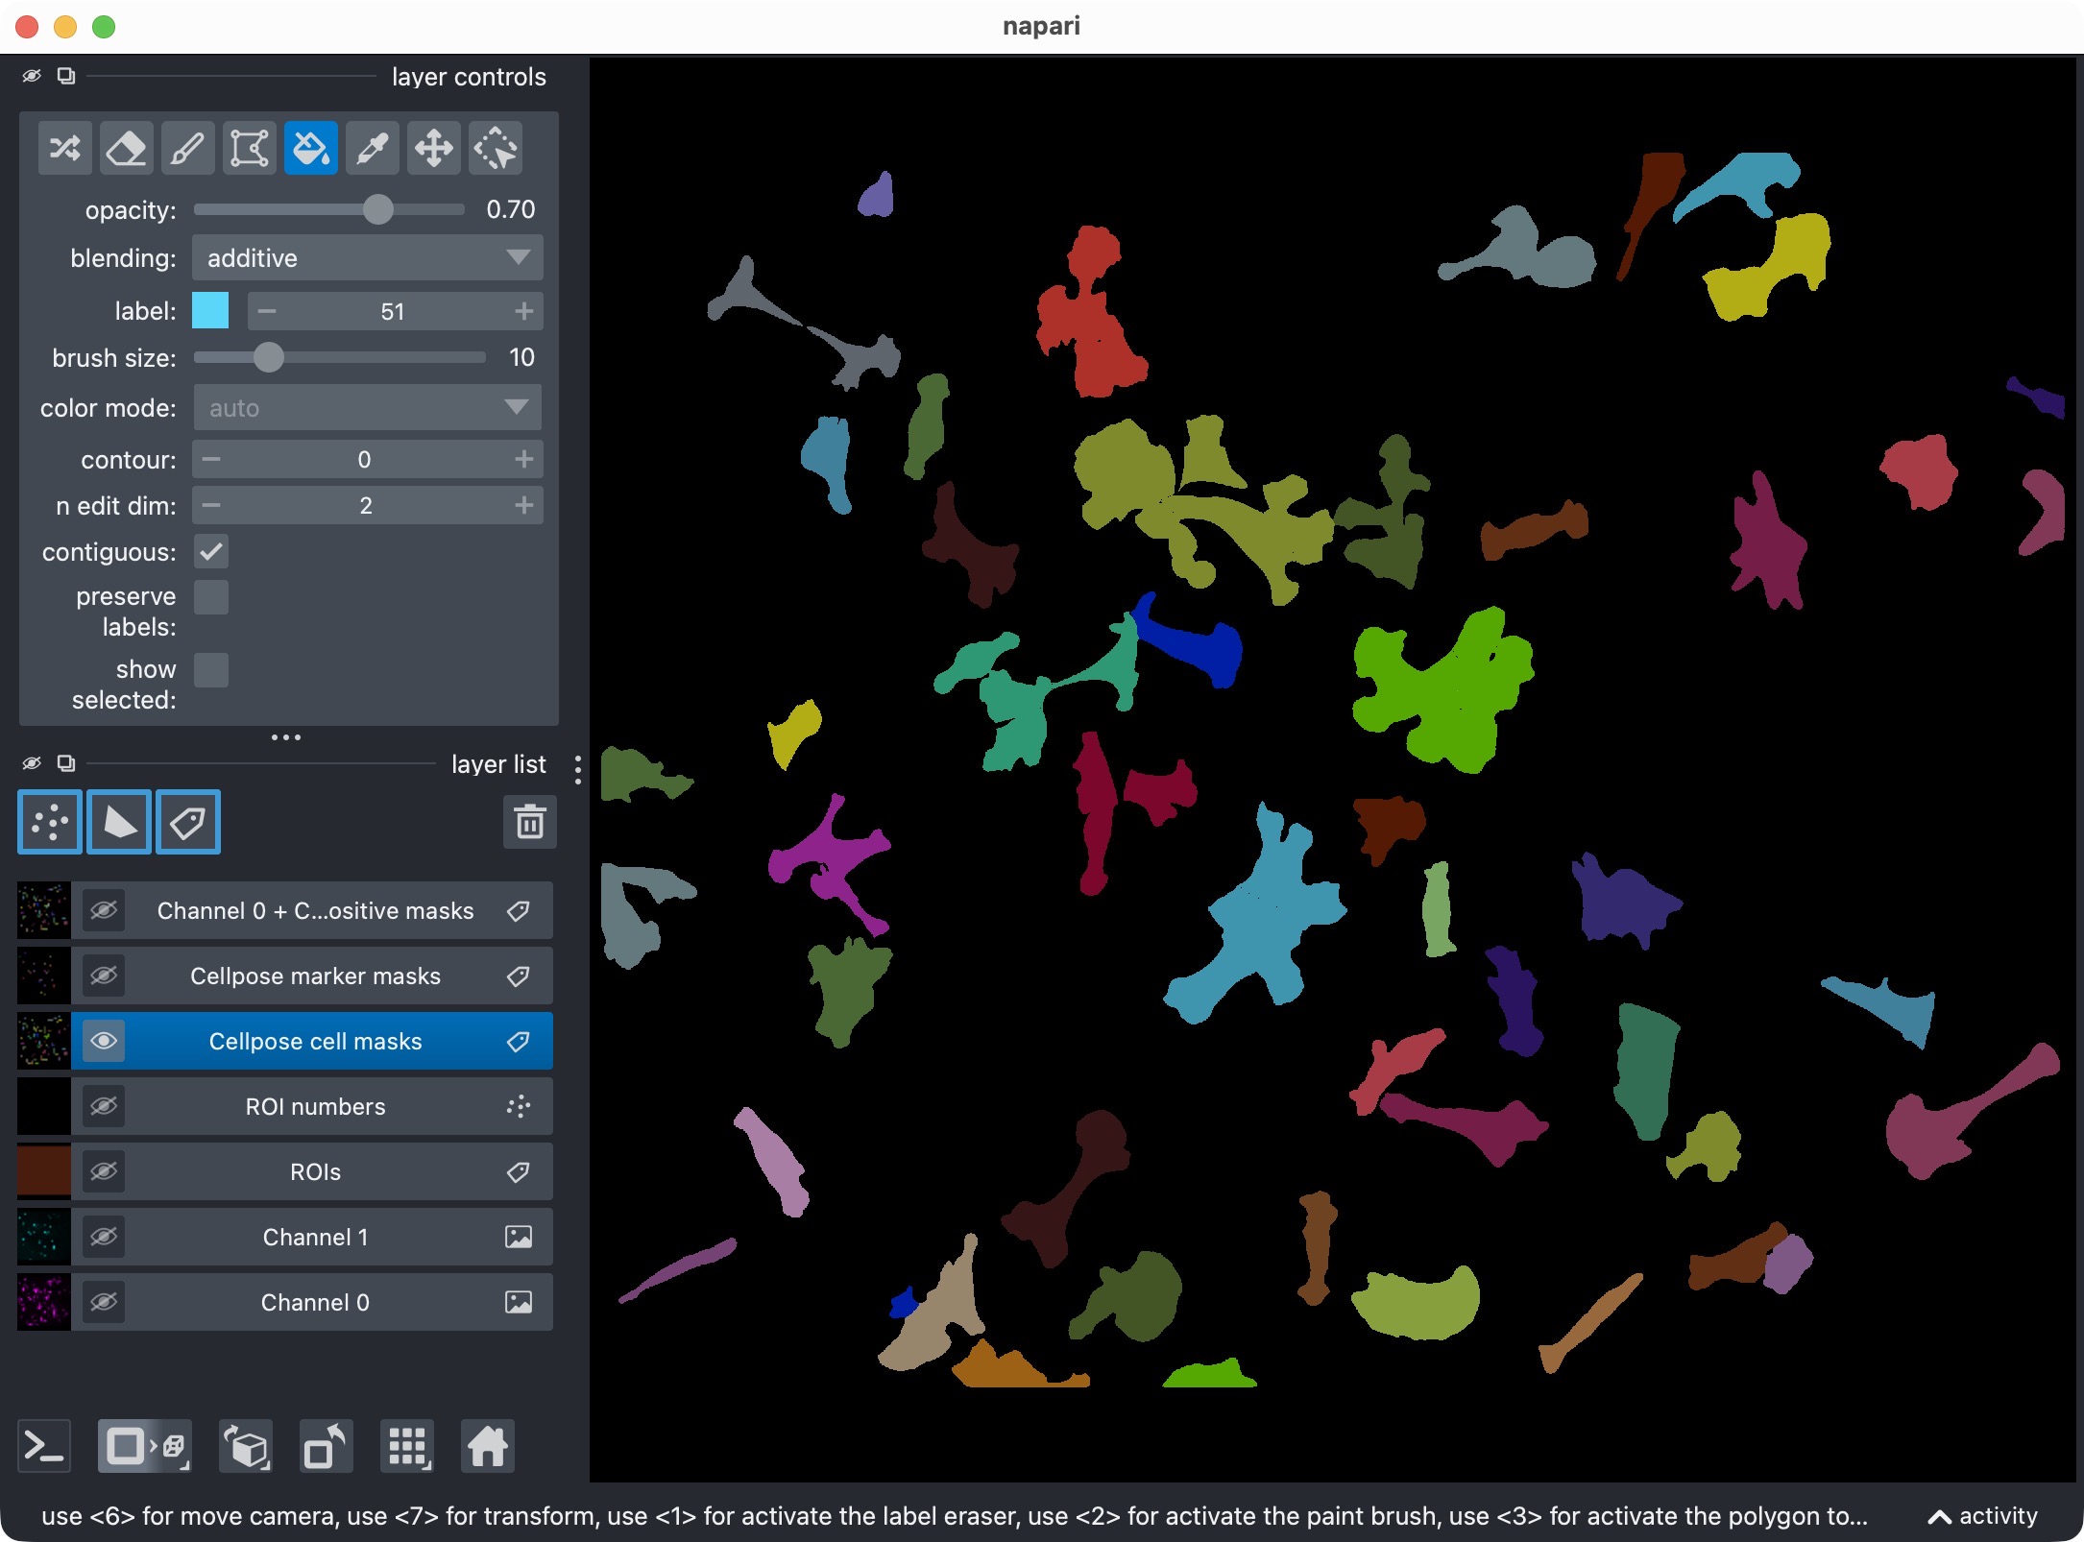The image size is (2084, 1542).
Task: Click the roll dimensions button
Action: [x=246, y=1446]
